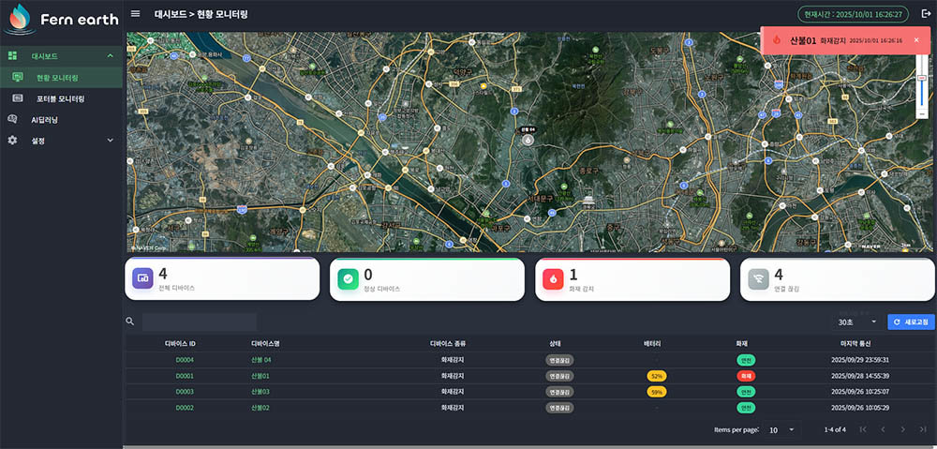Click the 정상 디바이스 green checkmark icon
This screenshot has height=449, width=937.
tap(348, 278)
